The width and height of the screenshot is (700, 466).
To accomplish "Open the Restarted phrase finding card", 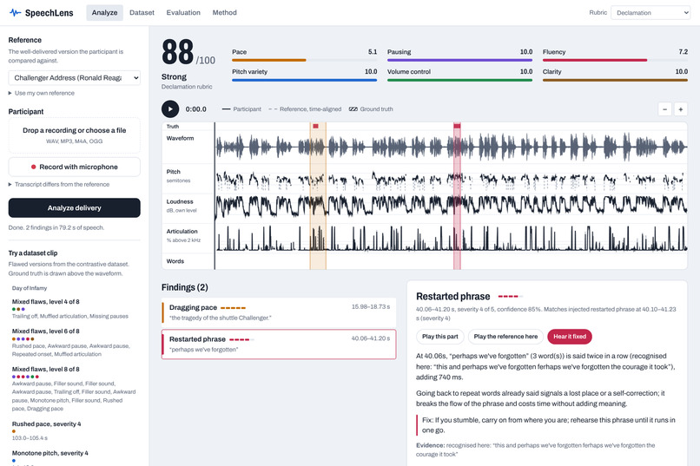I will [x=279, y=344].
